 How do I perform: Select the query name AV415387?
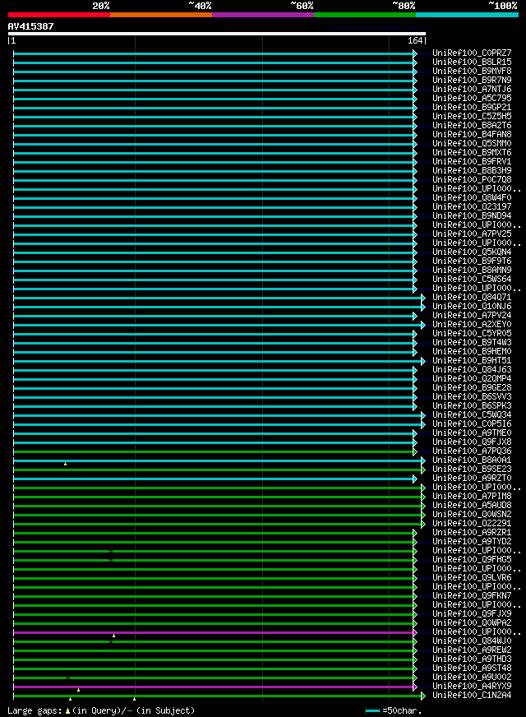[x=30, y=26]
